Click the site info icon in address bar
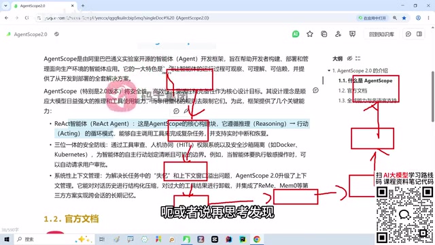The width and height of the screenshot is (435, 245). pyautogui.click(x=39, y=18)
